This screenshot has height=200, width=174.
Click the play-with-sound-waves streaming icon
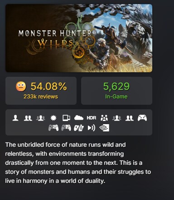tap(92, 128)
